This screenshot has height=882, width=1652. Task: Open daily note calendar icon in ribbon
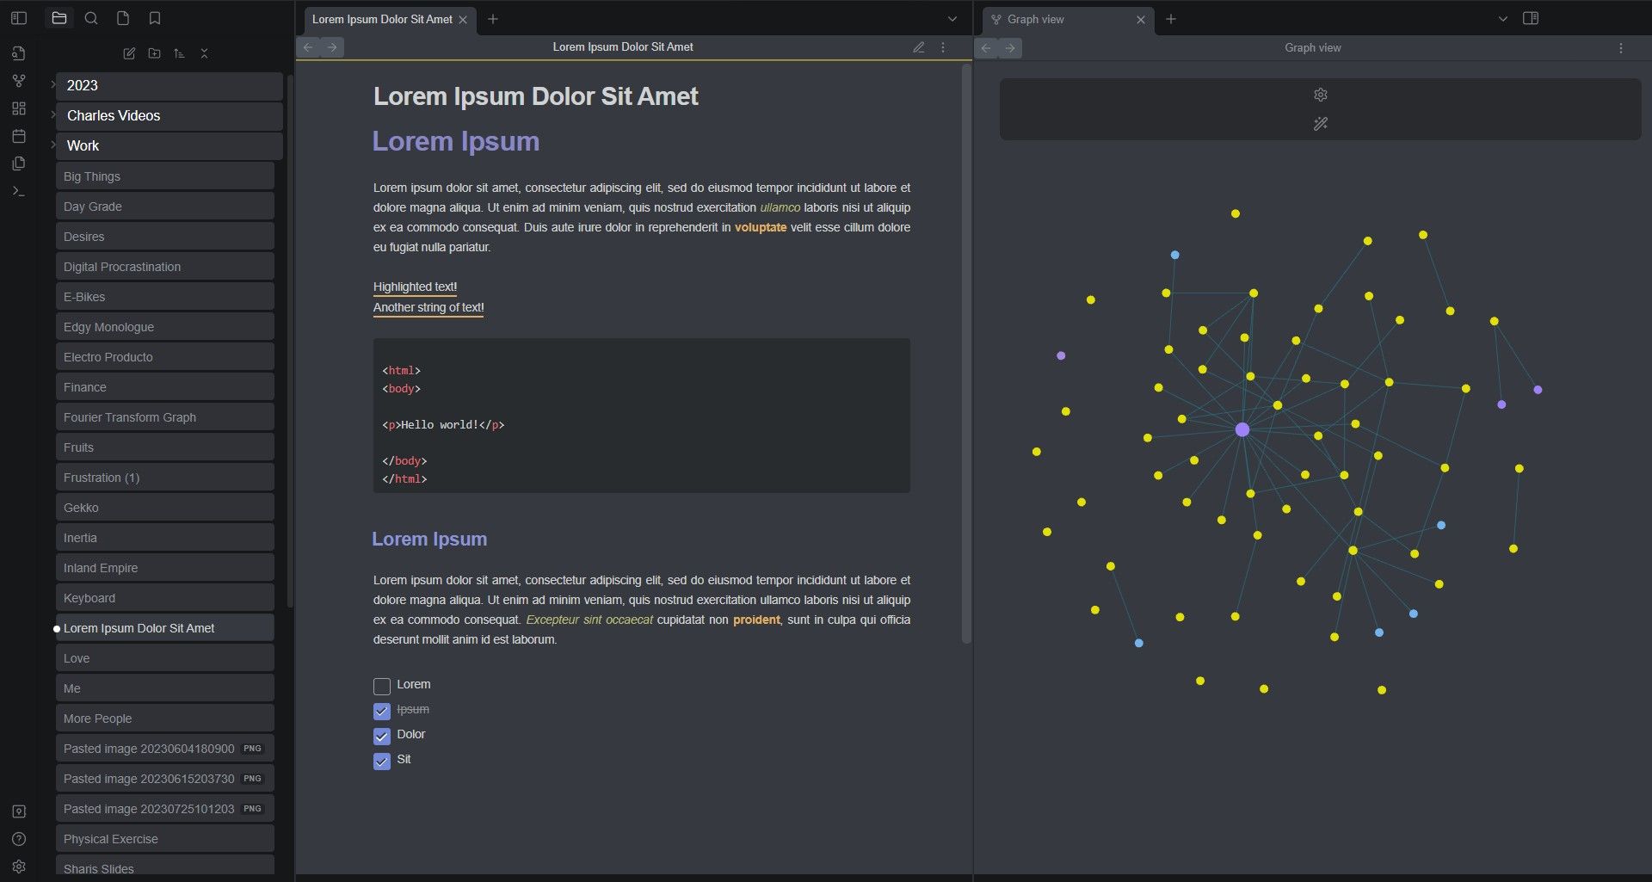pos(19,136)
